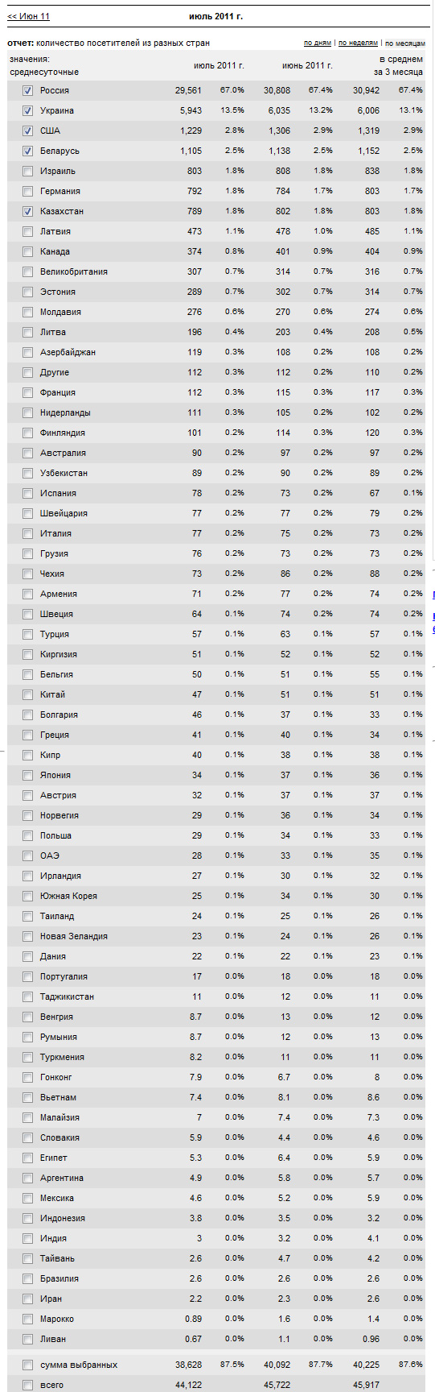Check the Израиль checkbox
The image size is (435, 1392).
tap(28, 172)
